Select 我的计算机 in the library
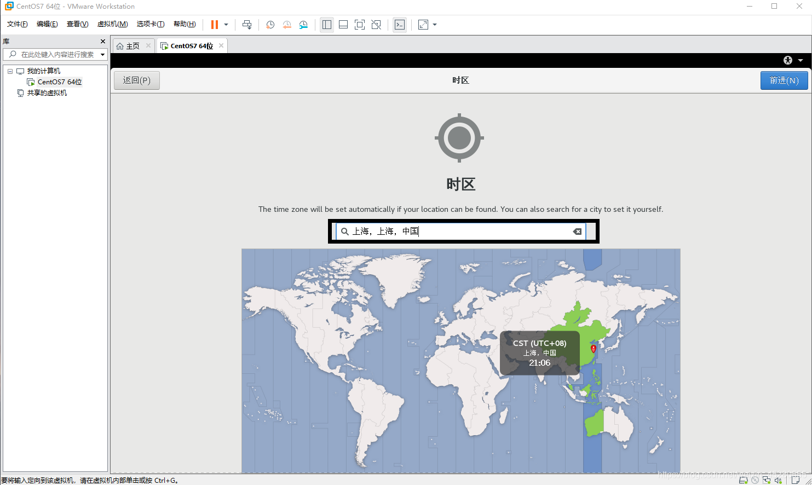812x485 pixels. tap(44, 71)
